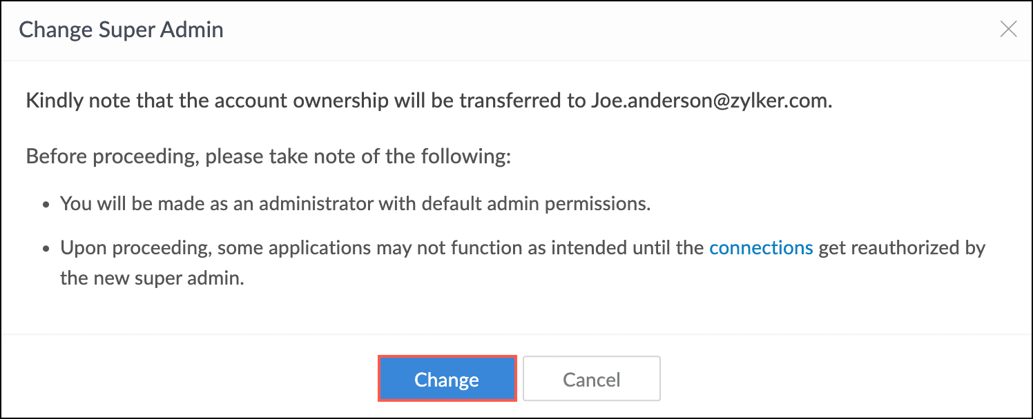Select the 'Before proceeding' instruction line

[268, 155]
